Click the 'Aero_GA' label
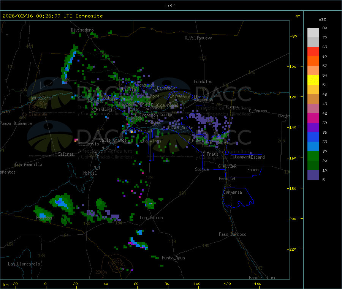 click(227, 178)
